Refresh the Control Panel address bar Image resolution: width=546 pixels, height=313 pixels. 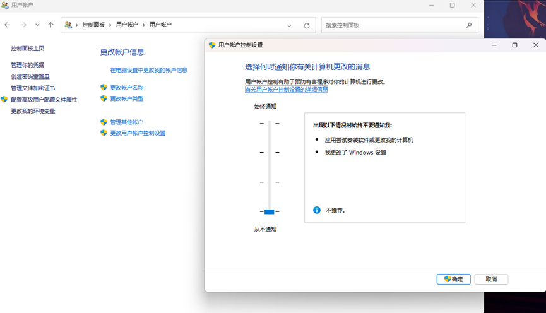point(307,25)
